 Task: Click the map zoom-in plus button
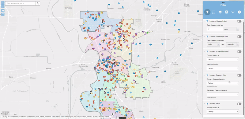3,3
